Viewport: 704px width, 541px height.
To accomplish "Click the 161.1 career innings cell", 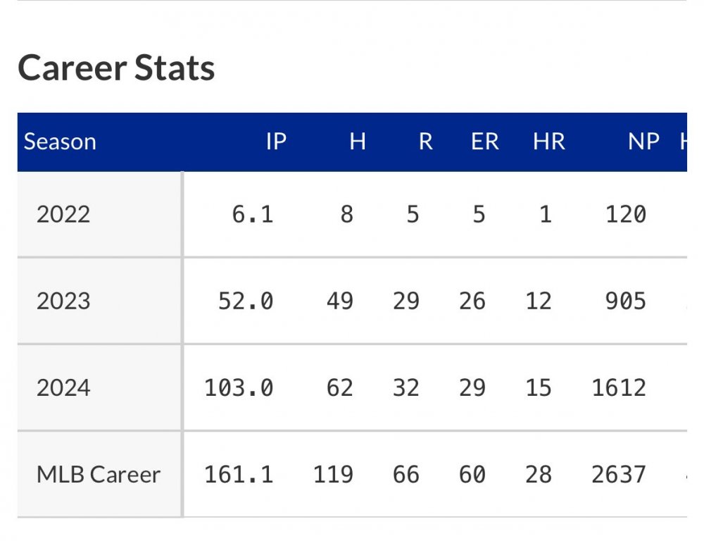I will coord(239,474).
